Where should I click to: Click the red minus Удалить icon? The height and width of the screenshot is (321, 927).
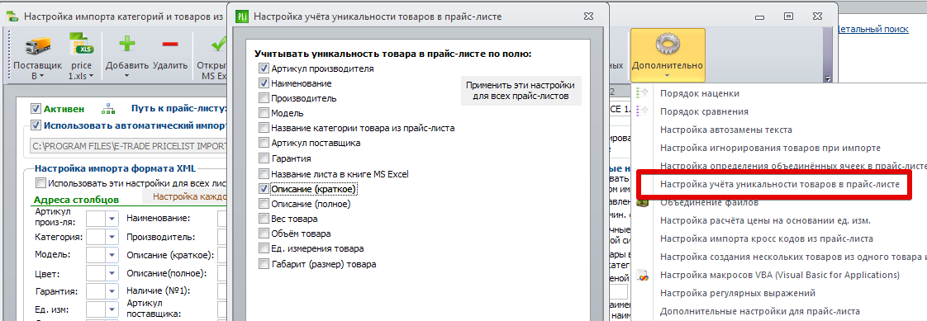tap(170, 45)
